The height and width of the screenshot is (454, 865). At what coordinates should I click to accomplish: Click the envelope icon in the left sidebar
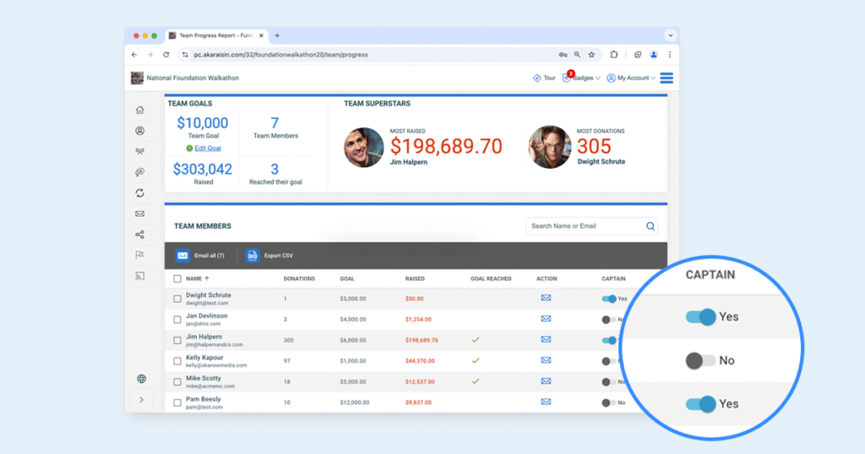(139, 213)
